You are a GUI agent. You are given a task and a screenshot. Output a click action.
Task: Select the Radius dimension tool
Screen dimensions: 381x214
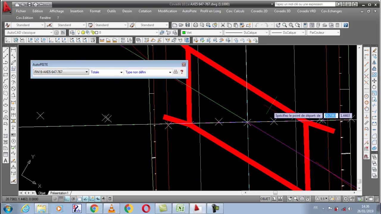[13, 76]
